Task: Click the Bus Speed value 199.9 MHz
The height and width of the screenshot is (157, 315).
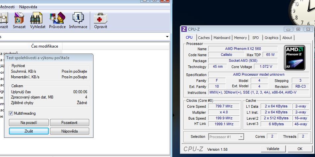Action: 224,118
